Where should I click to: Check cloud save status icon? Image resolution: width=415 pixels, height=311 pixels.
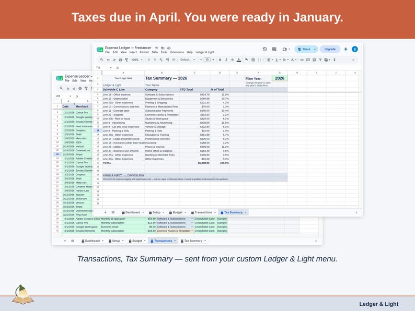point(169,48)
